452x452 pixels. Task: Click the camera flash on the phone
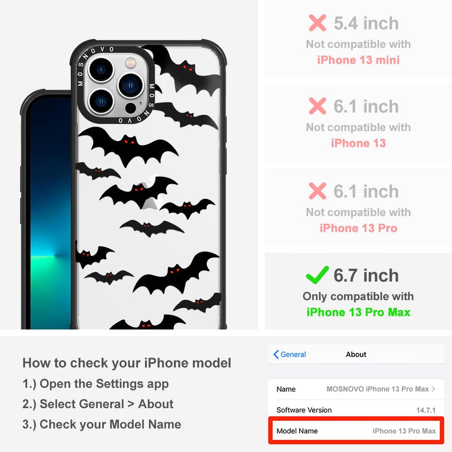[x=130, y=62]
